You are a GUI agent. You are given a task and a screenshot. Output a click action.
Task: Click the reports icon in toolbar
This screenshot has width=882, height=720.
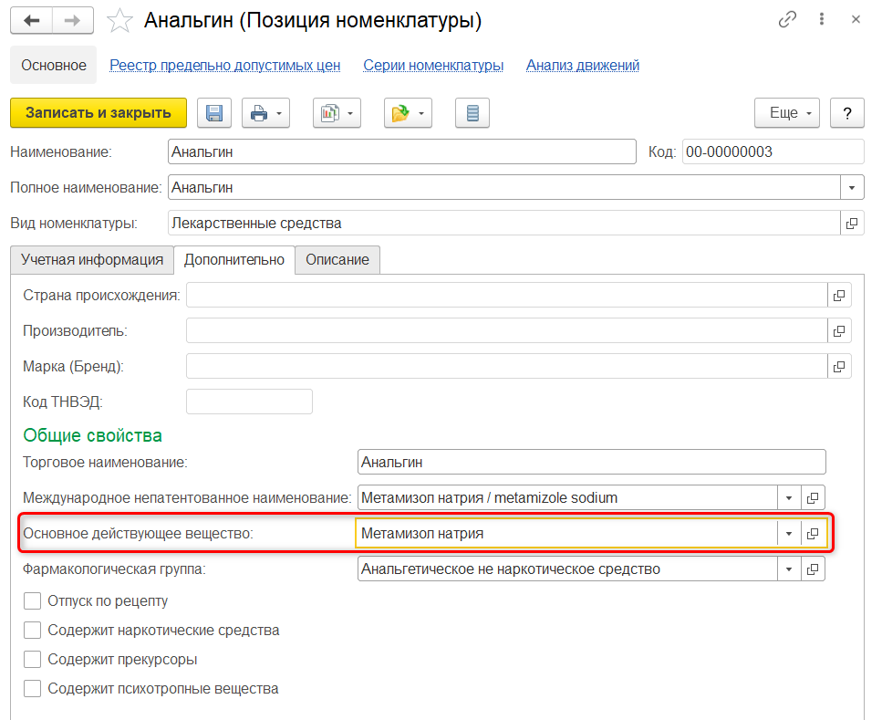point(337,113)
